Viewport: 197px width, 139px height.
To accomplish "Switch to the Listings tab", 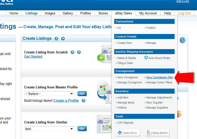I will tap(31, 13).
